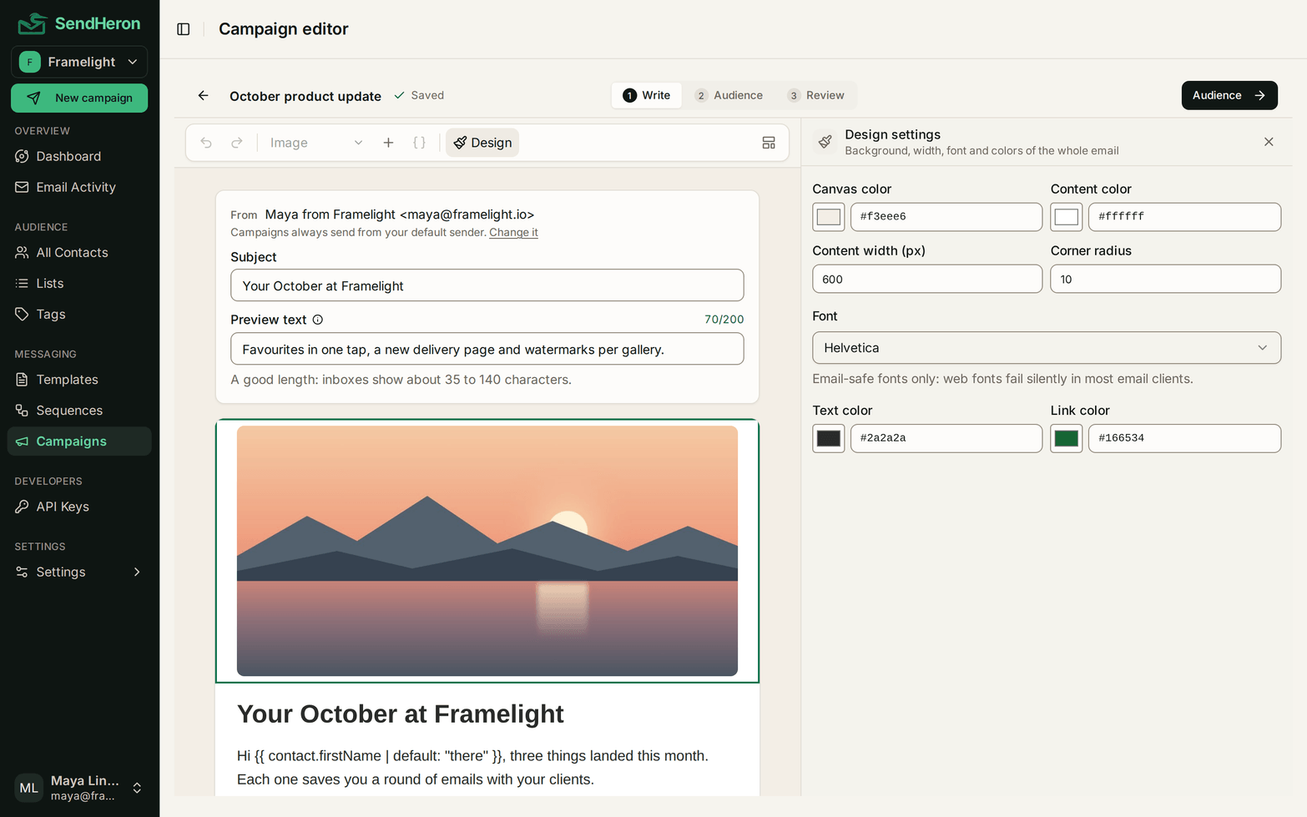Open the Text color swatch

point(829,438)
